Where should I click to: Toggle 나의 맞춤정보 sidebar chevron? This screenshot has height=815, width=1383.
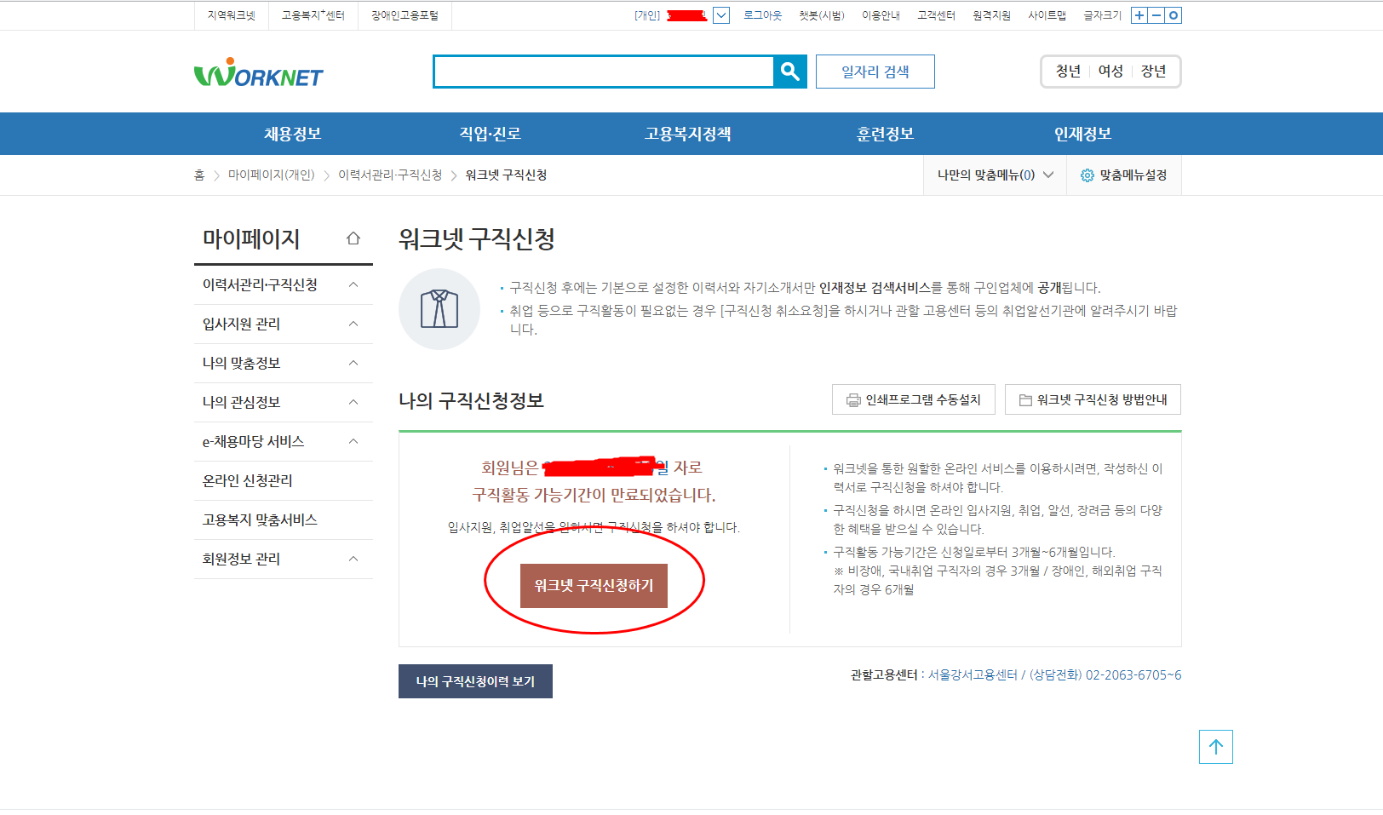point(354,363)
